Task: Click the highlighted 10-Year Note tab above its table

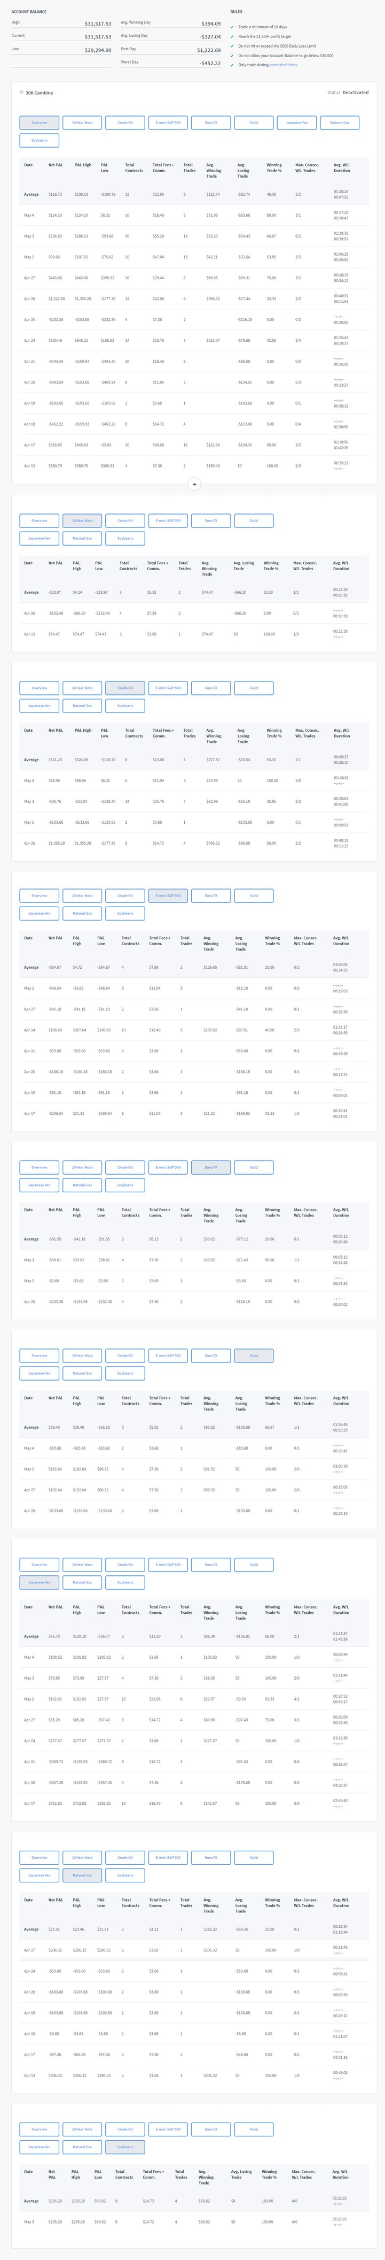Action: pyautogui.click(x=82, y=520)
